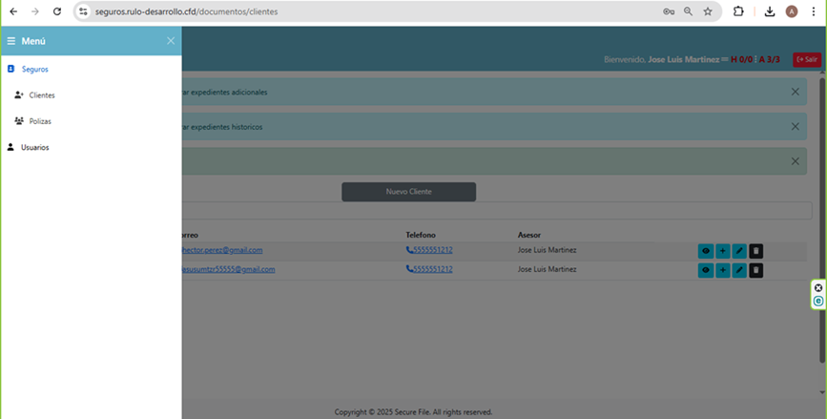Open Seguros in the side menu
Screen dimensions: 827x419
pyautogui.click(x=34, y=70)
